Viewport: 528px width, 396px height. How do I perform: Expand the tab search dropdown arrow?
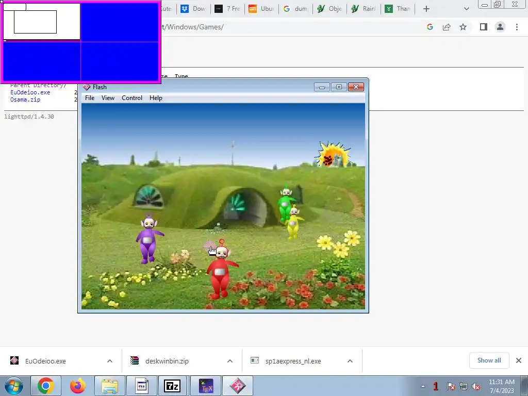click(x=466, y=9)
